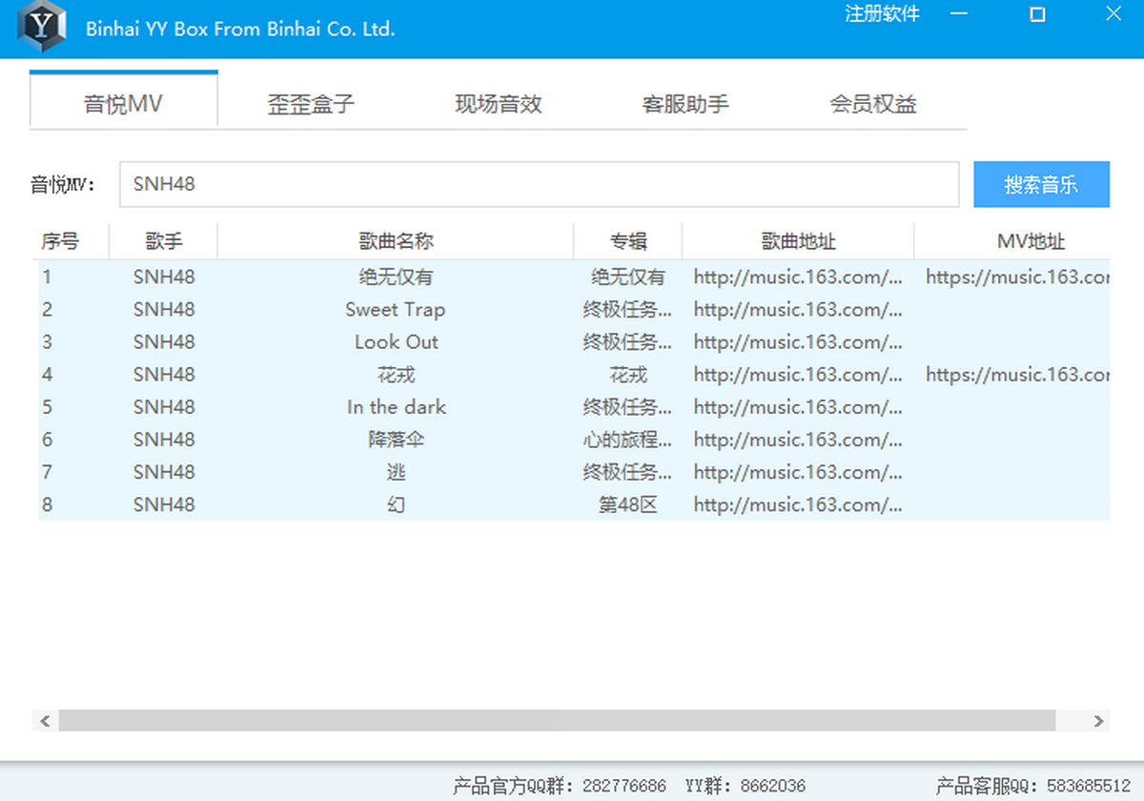Select the song titled 幻

point(396,504)
